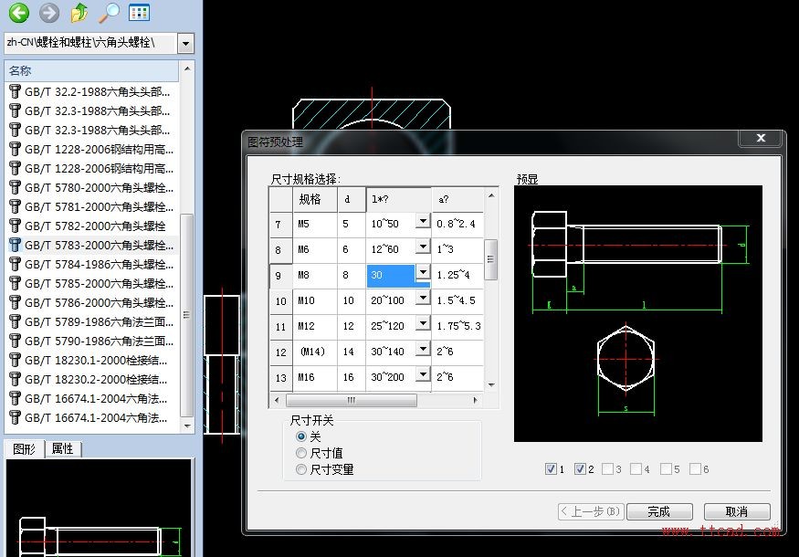The height and width of the screenshot is (557, 799).
Task: Click the 取消 button
Action: click(736, 511)
